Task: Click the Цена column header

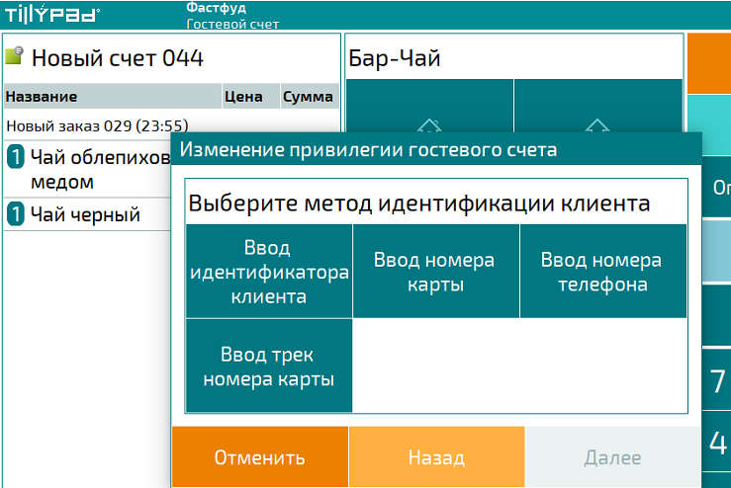Action: (x=243, y=97)
